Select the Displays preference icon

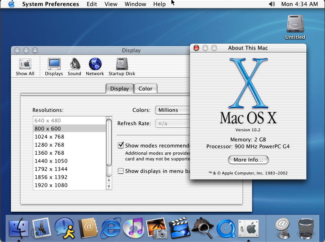[54, 67]
